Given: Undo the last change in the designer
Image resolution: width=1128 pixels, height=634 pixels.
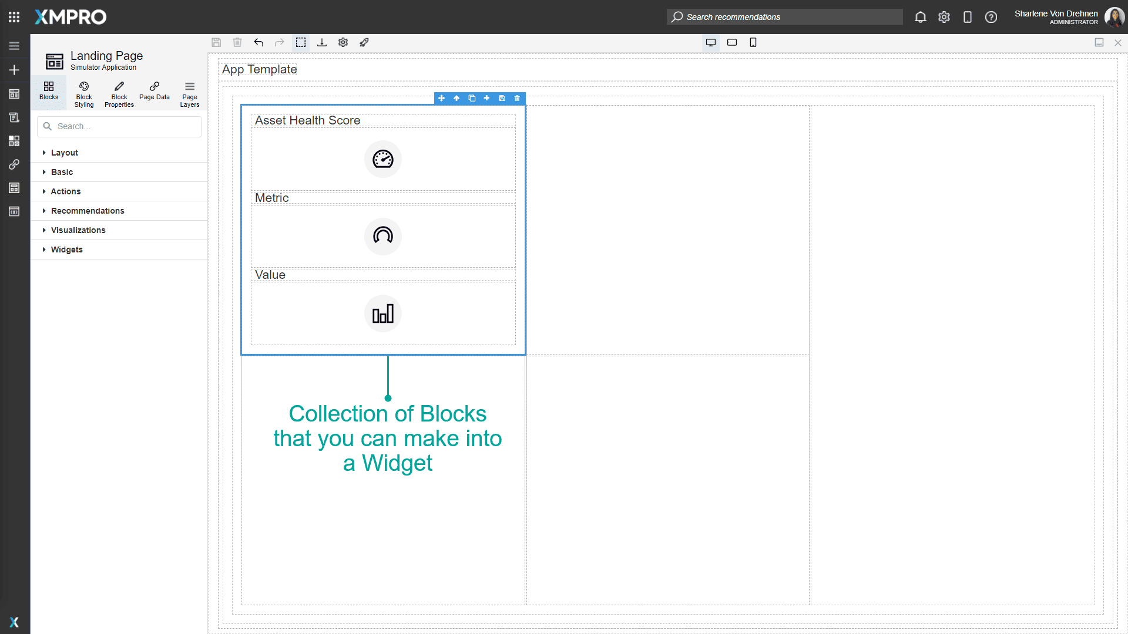Looking at the screenshot, I should [258, 42].
